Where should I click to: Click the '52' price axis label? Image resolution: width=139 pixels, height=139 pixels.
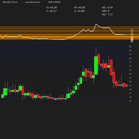pyautogui.click(x=130, y=82)
